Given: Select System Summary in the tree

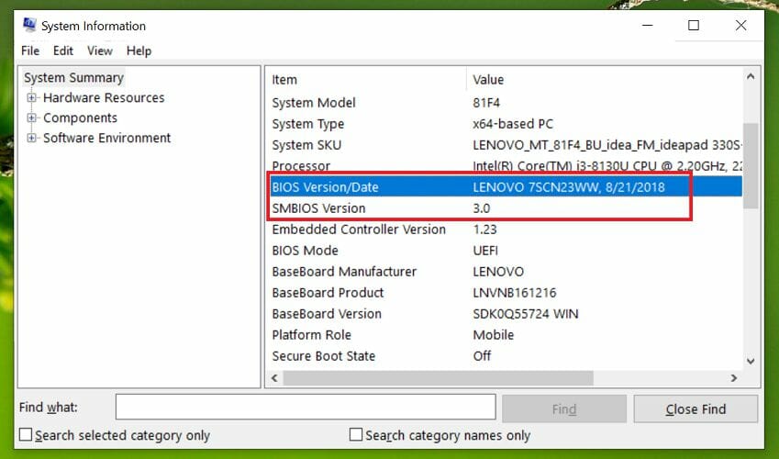Looking at the screenshot, I should [73, 78].
